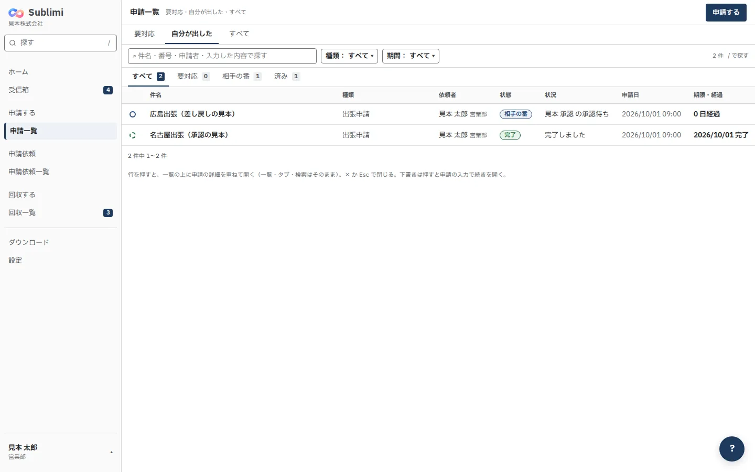755x472 pixels.
Task: Open 申請依頼 in the sidebar
Action: (60, 154)
